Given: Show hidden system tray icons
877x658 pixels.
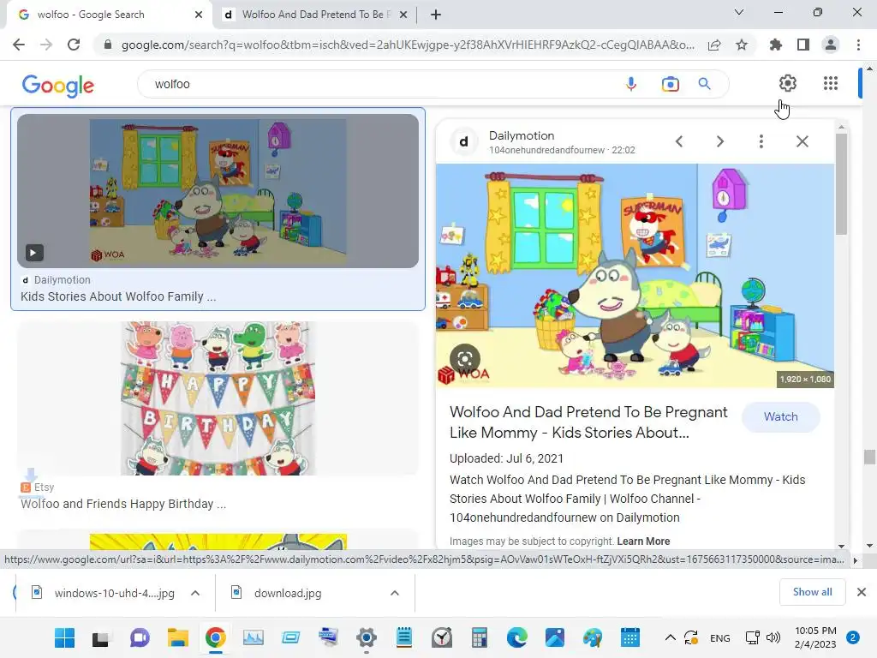Looking at the screenshot, I should coord(670,637).
